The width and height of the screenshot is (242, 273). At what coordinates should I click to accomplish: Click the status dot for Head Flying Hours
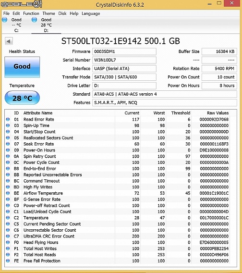[x=8, y=242]
